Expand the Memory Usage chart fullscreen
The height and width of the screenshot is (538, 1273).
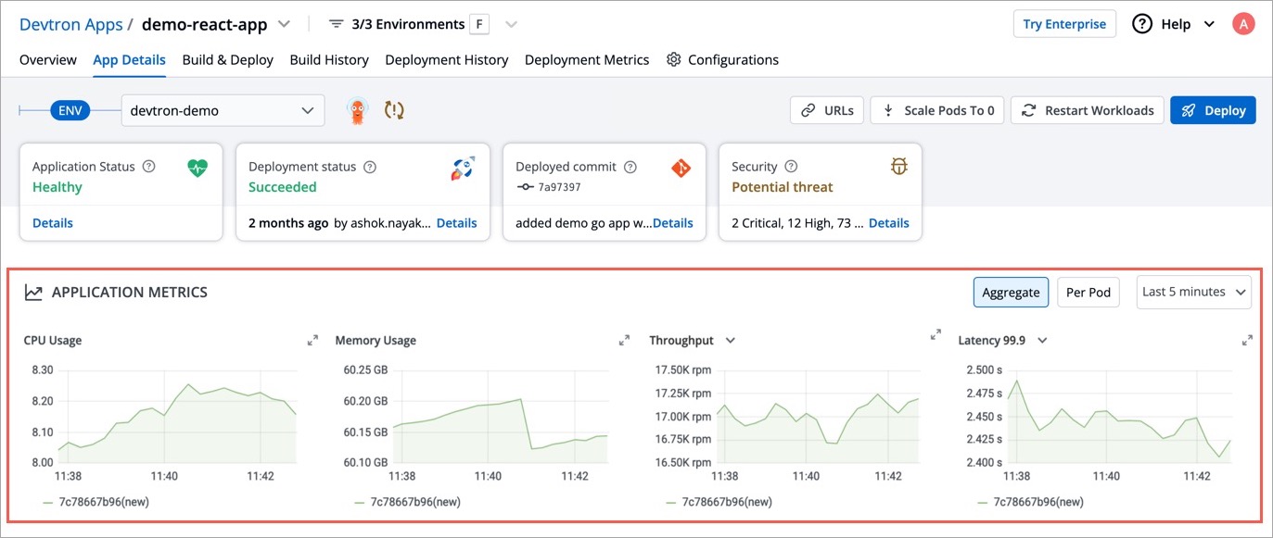click(x=624, y=341)
